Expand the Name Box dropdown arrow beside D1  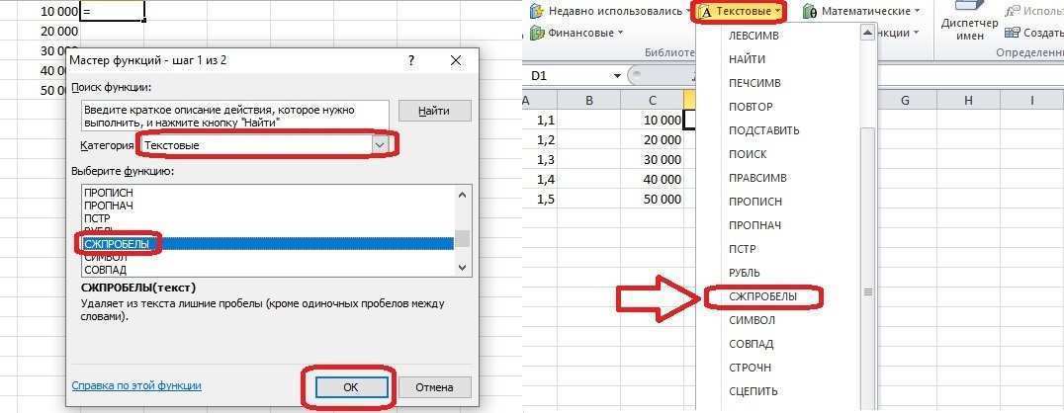point(617,76)
